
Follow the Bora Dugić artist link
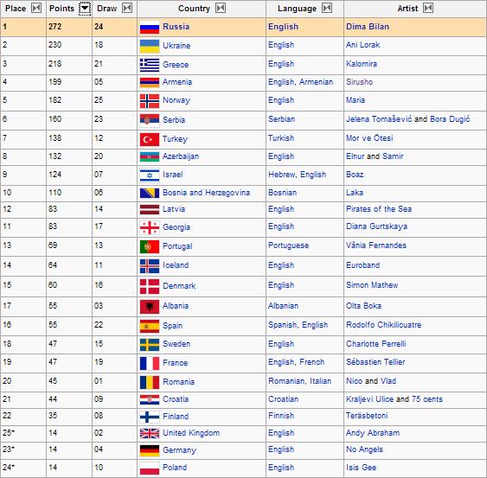(x=450, y=119)
